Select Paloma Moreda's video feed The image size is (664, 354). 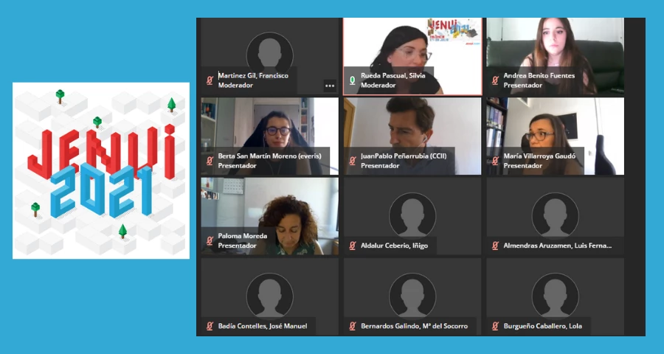(x=270, y=216)
